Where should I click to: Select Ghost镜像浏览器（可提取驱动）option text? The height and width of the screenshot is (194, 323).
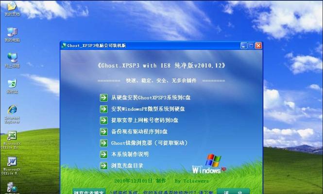[x=149, y=143]
